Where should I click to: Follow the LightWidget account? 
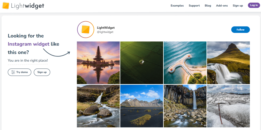pyautogui.click(x=240, y=30)
